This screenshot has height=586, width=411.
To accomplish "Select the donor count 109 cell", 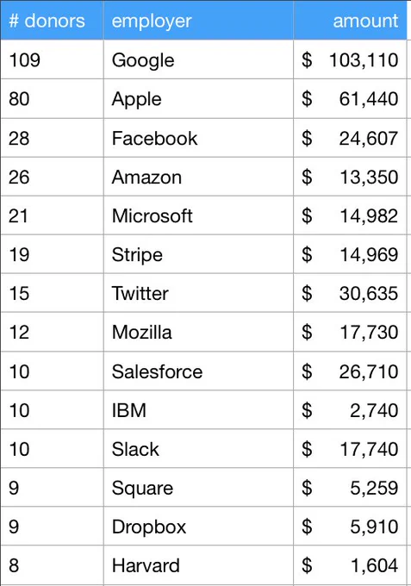I will tap(52, 59).
